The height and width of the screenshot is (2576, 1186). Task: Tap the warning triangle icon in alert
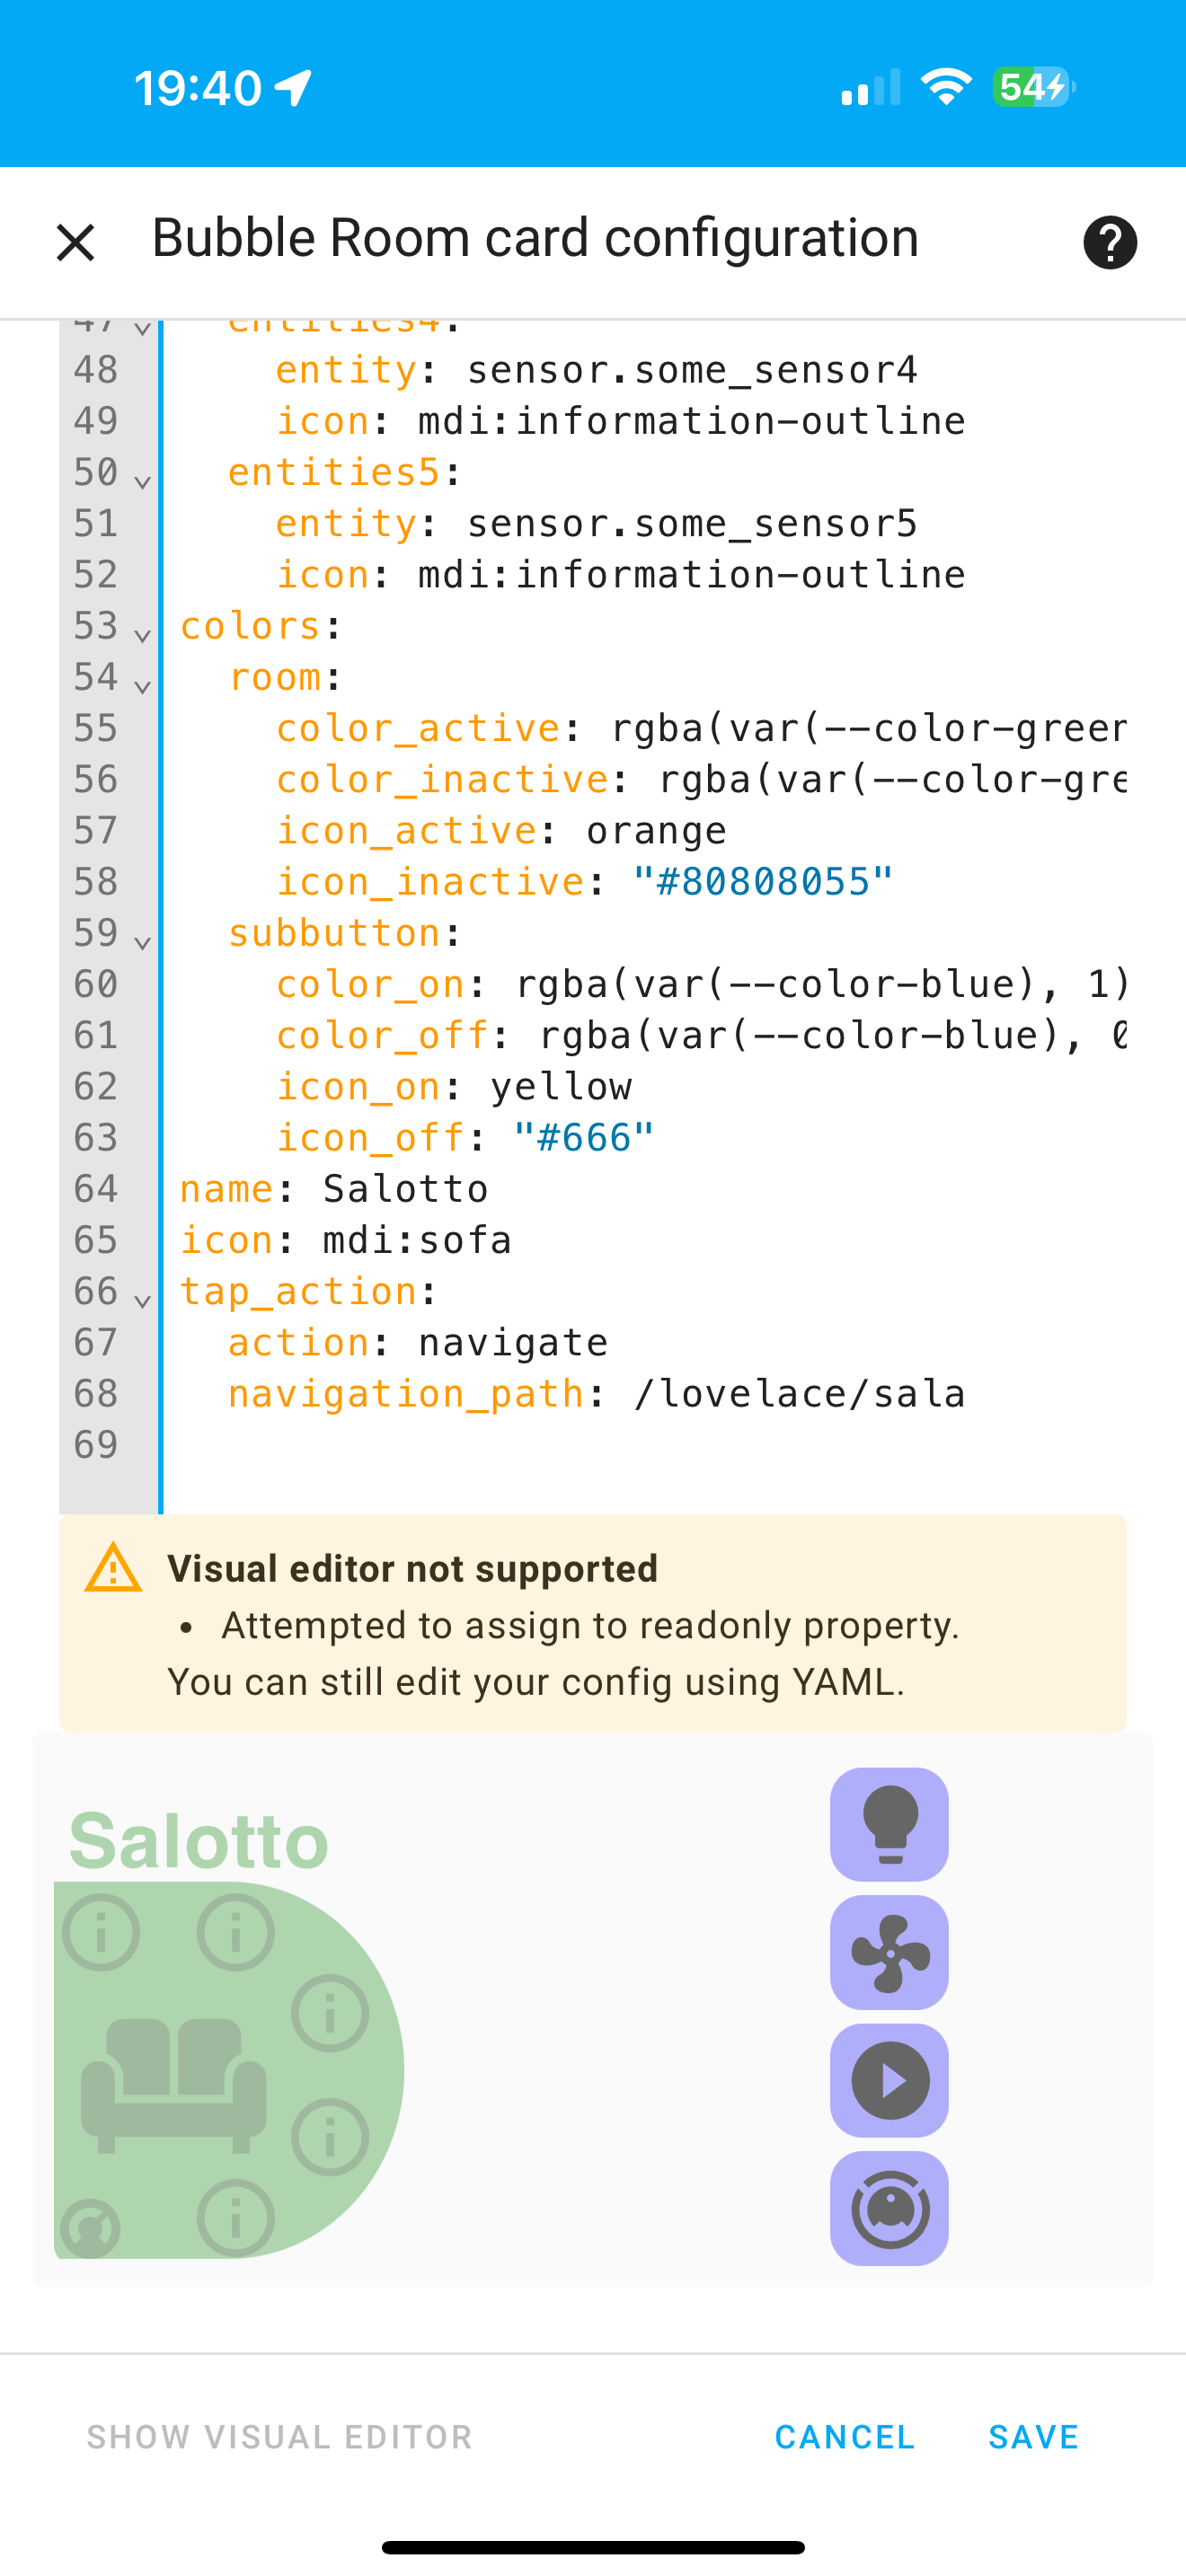click(x=113, y=1567)
